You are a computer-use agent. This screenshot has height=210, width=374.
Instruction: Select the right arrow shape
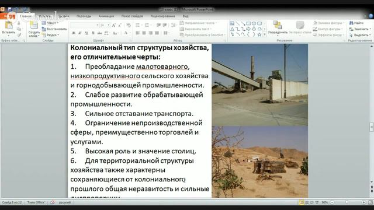coord(248,29)
